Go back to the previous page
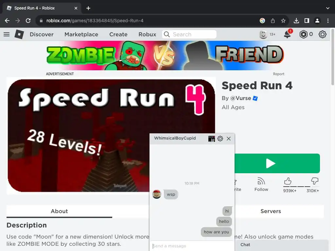 tap(7, 21)
